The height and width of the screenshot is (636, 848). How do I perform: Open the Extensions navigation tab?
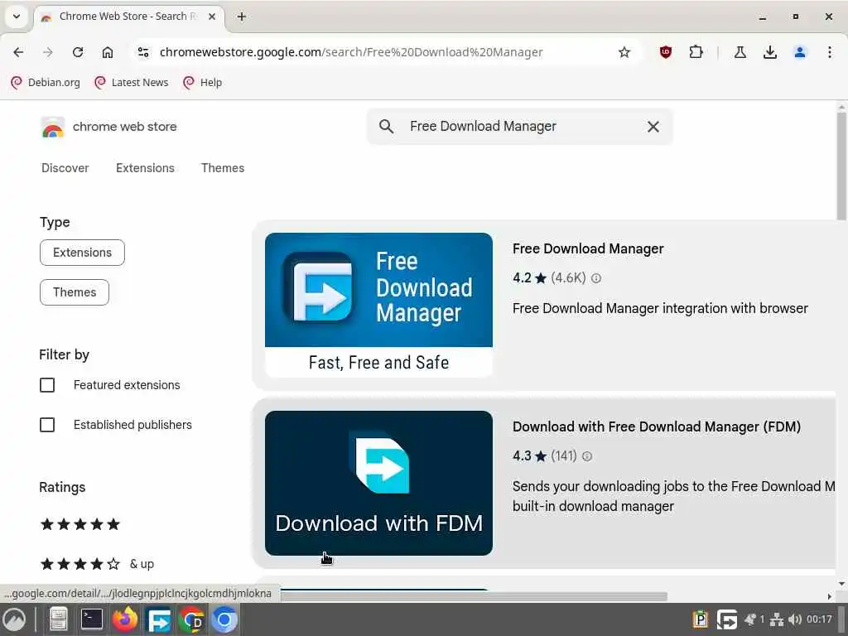[x=145, y=168]
